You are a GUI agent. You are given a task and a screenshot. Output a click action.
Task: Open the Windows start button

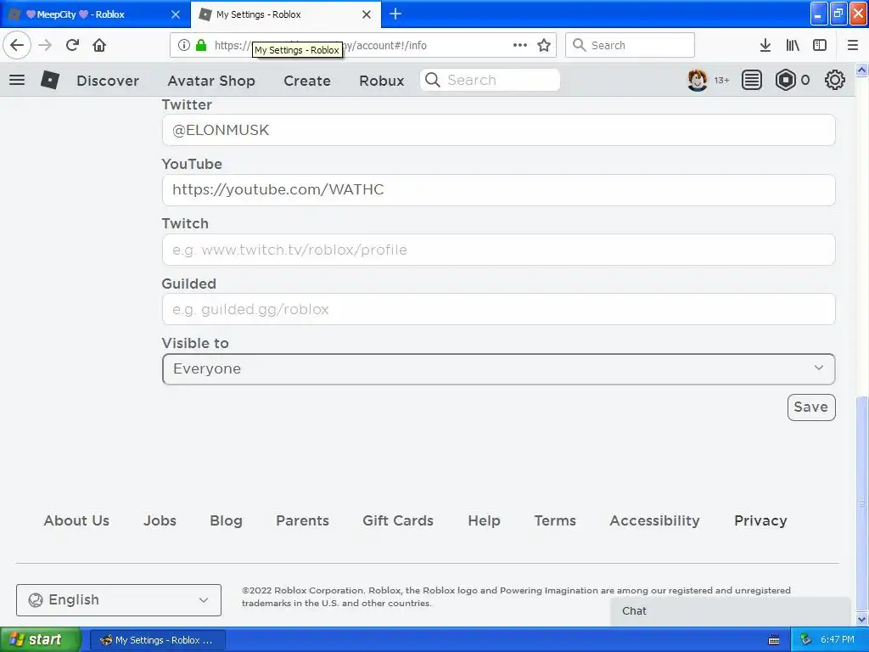[40, 640]
